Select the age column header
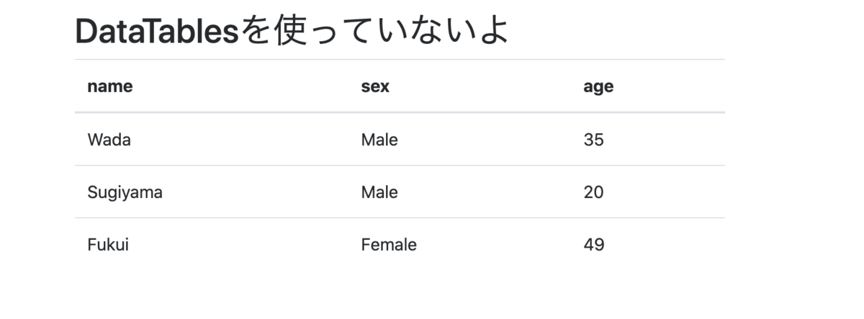This screenshot has height=319, width=864. point(598,87)
